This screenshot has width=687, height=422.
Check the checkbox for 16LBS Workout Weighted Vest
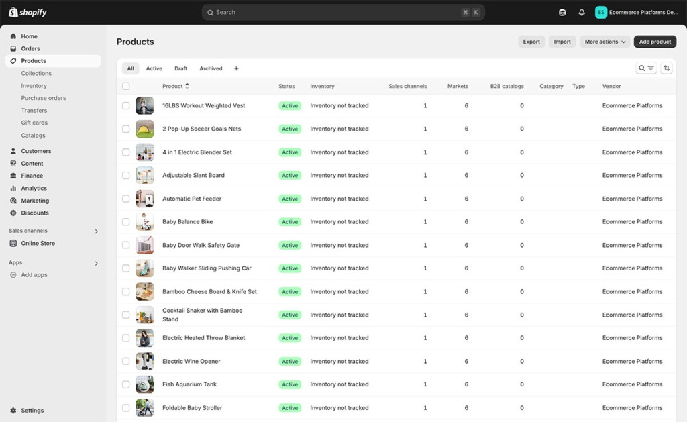[125, 105]
